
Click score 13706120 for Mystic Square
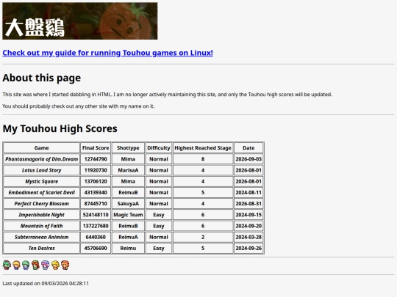tap(96, 181)
